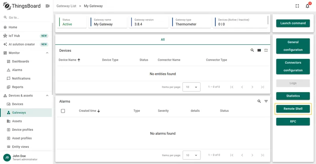The image size is (316, 164).
Task: Open Devices table columns display icon
Action: point(259,50)
